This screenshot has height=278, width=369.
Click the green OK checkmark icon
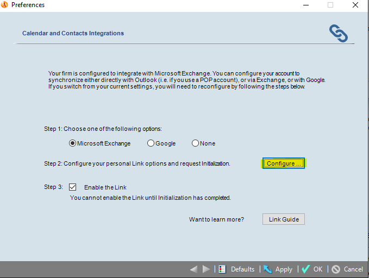305,269
